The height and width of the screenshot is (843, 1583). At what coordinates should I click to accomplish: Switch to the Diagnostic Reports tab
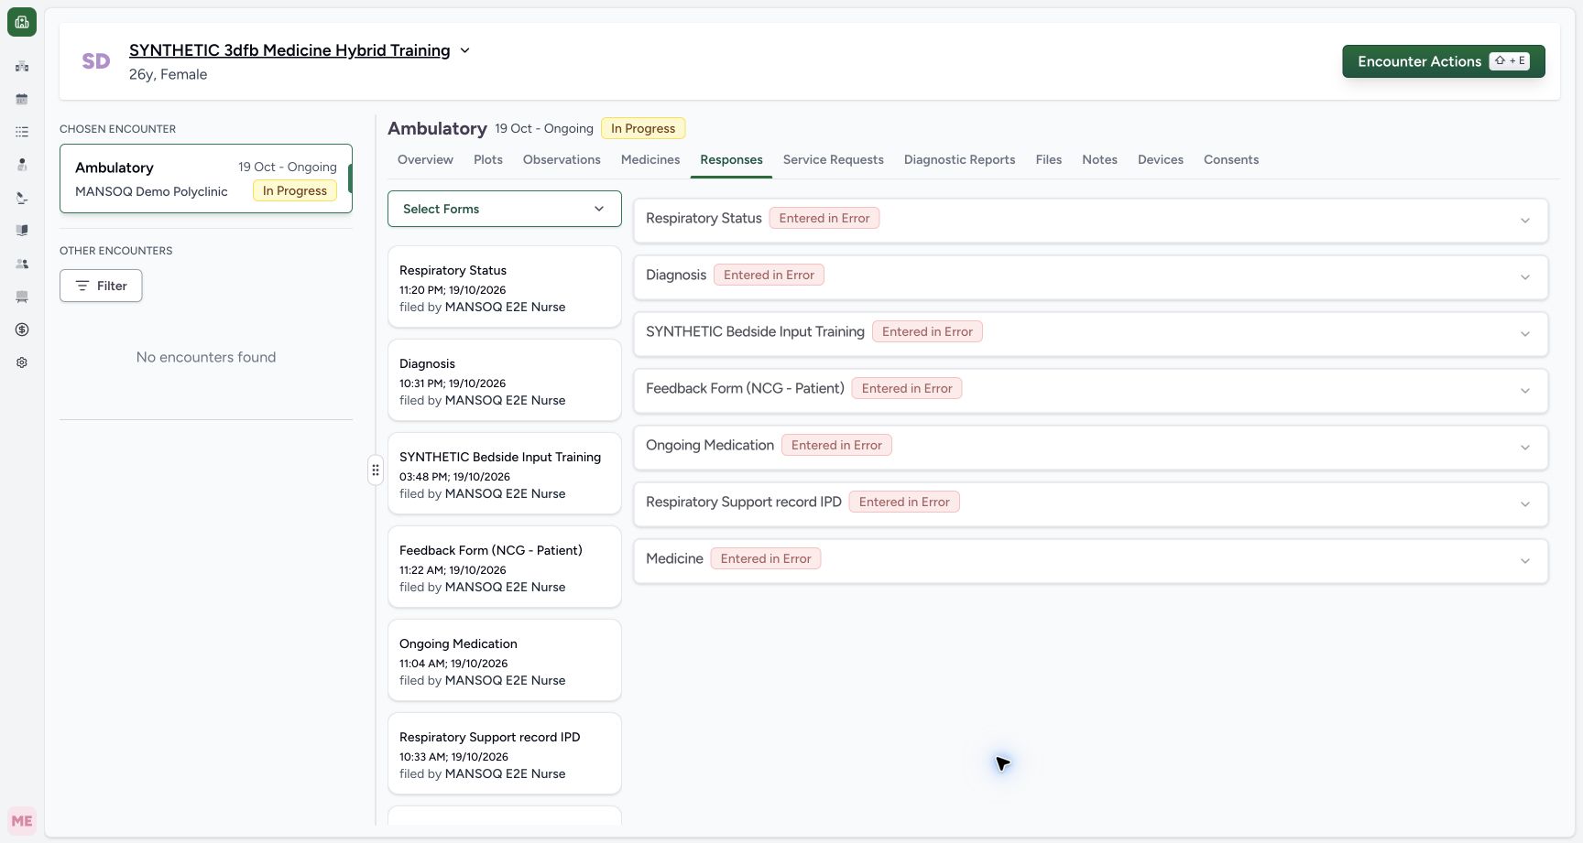pyautogui.click(x=959, y=159)
